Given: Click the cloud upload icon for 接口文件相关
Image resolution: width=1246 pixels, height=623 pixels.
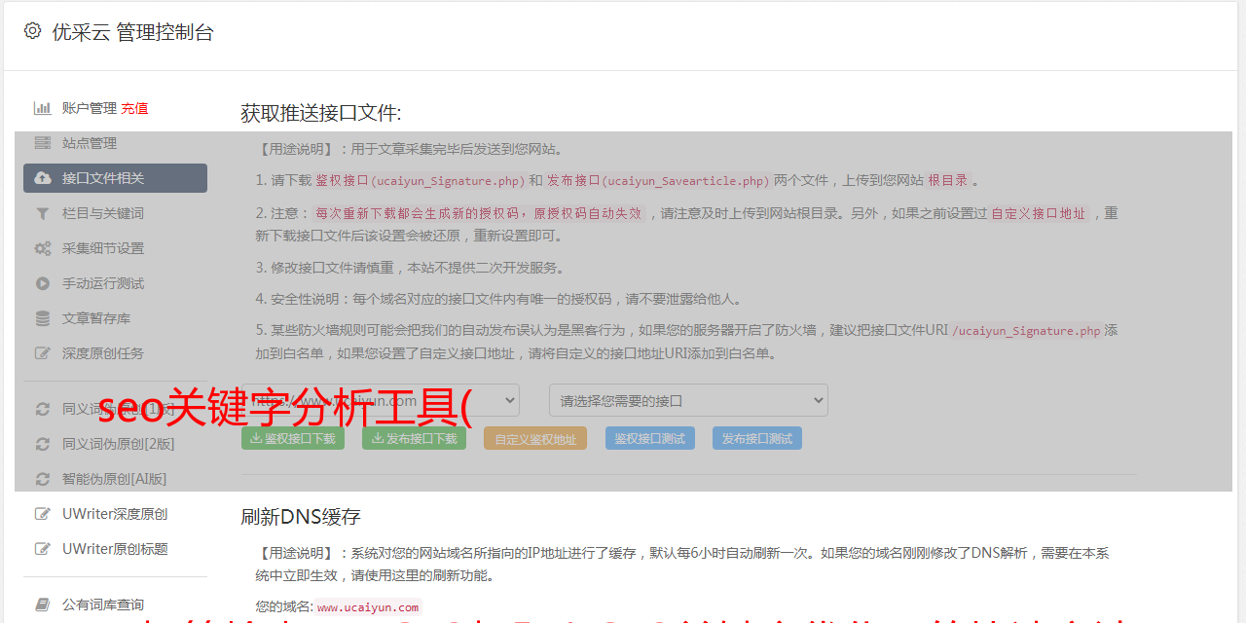Looking at the screenshot, I should [x=43, y=178].
